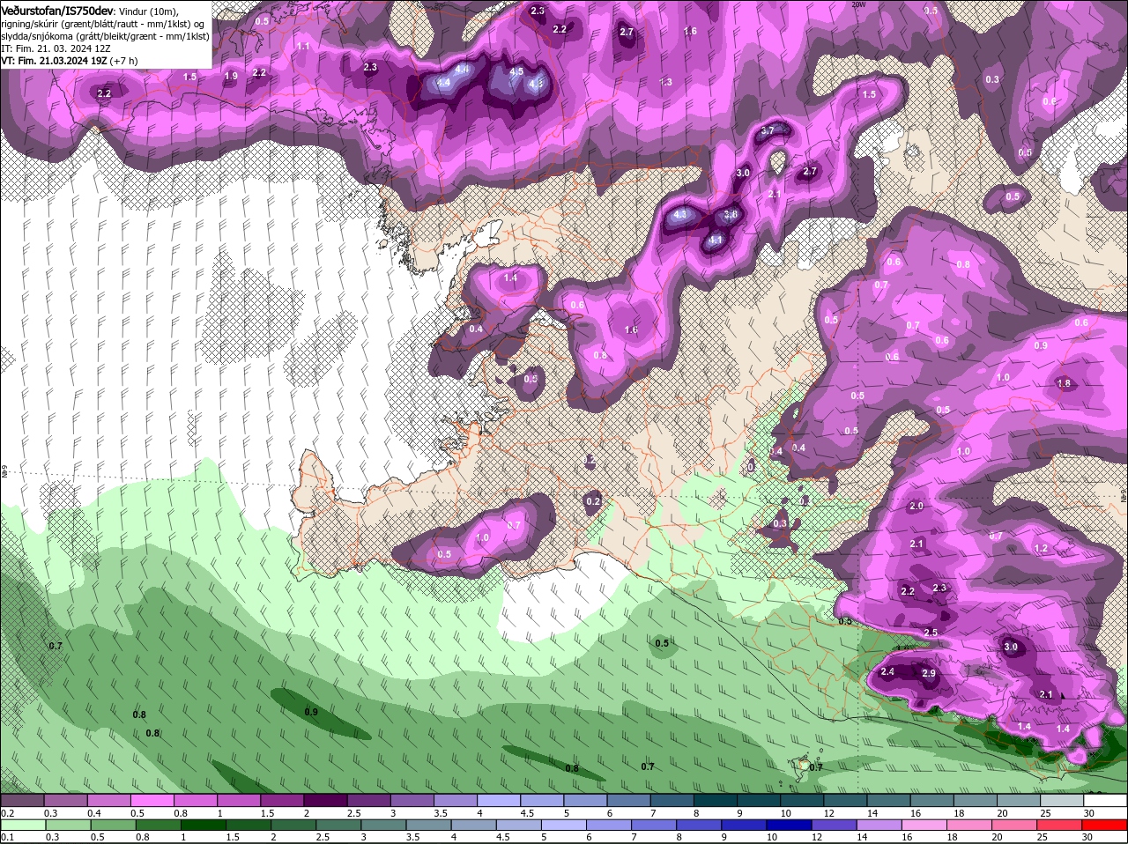Pick the light pink rain swatch at 16
This screenshot has height=844, width=1128.
pos(924,825)
